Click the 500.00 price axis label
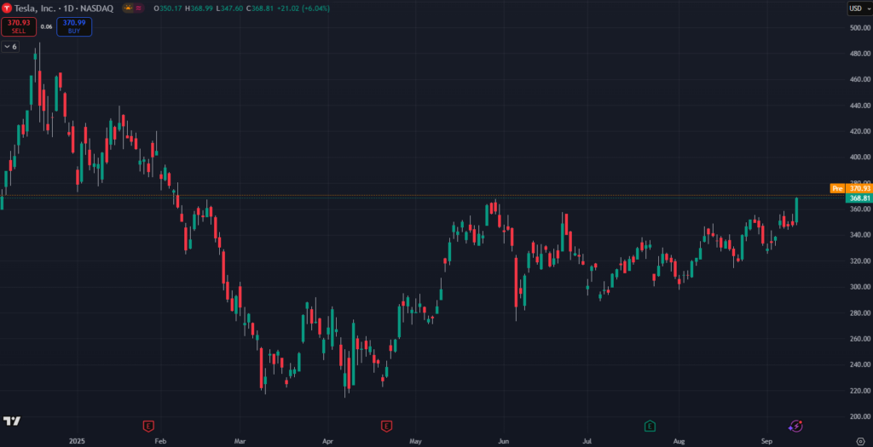873x447 pixels. (859, 28)
